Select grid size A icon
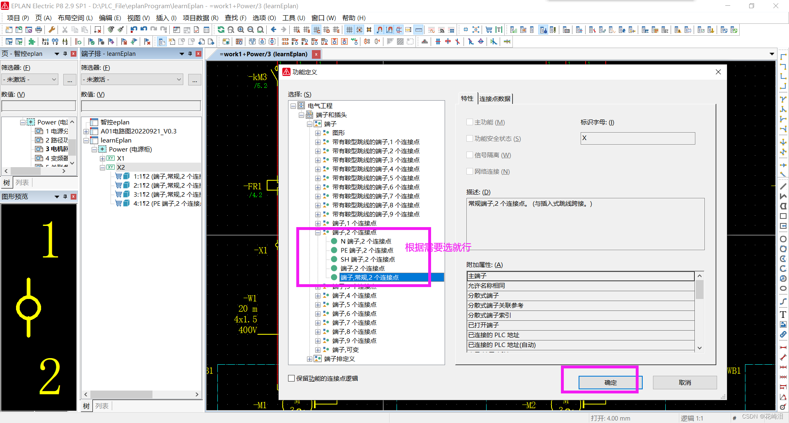This screenshot has width=789, height=423. [297, 30]
